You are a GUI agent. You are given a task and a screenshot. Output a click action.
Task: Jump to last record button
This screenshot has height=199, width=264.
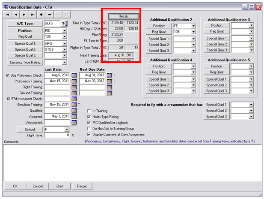point(33,15)
